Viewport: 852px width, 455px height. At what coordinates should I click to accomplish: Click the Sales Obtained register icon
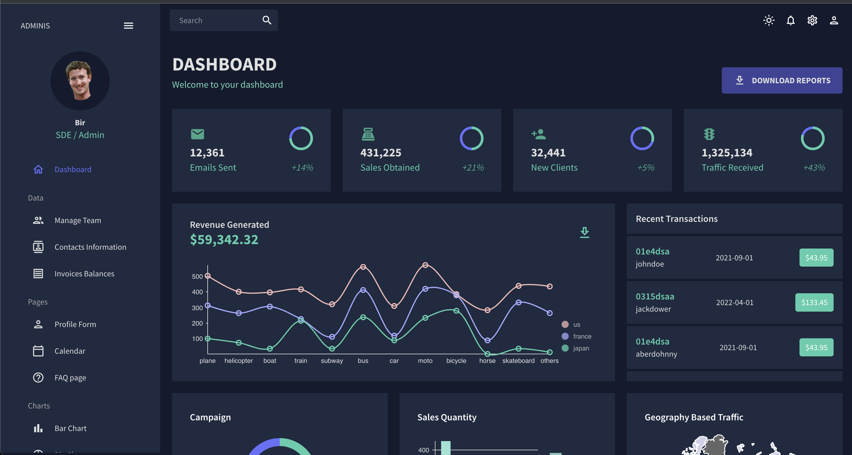point(368,134)
